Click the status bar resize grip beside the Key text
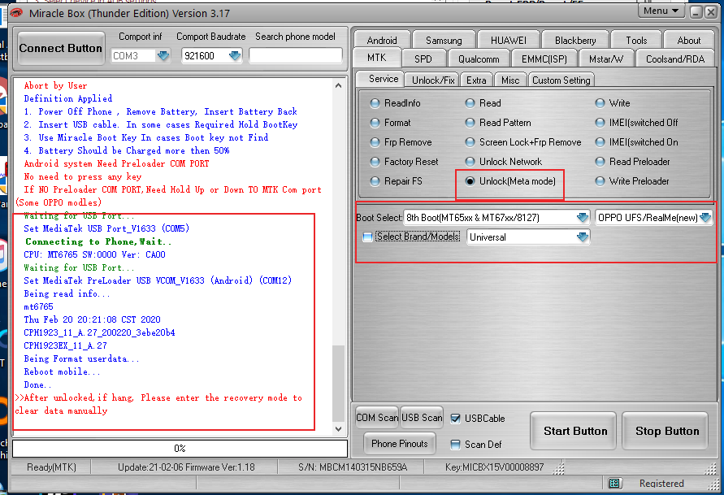Viewport: 724px width, 495px height. pyautogui.click(x=559, y=469)
